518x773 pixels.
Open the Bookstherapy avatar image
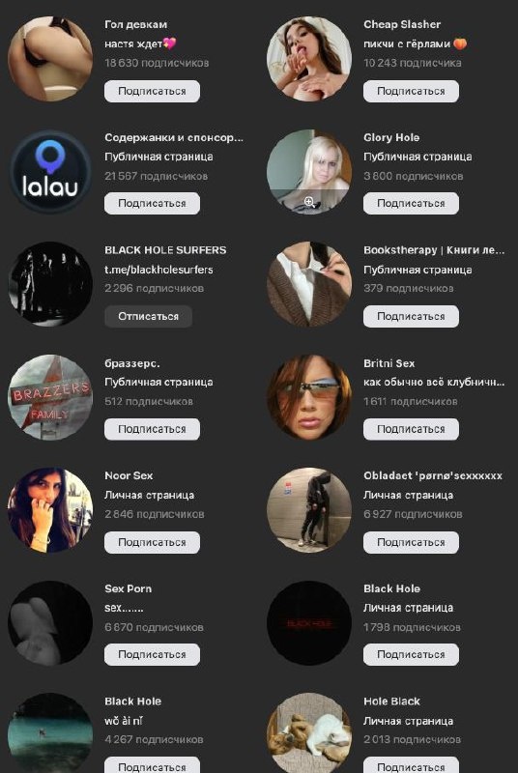point(309,284)
